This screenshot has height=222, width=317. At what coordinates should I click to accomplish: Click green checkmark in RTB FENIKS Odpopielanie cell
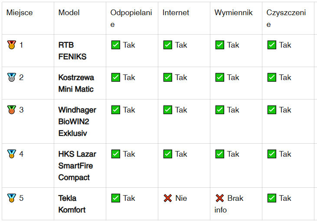(x=116, y=45)
